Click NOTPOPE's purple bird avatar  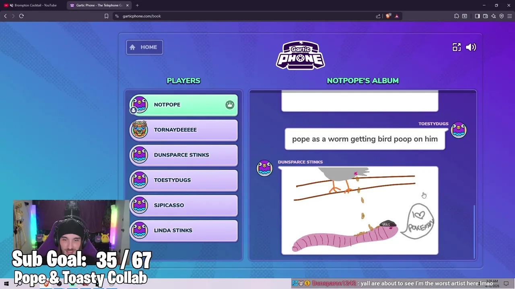140,104
